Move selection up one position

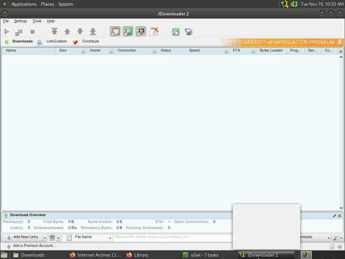[67, 31]
